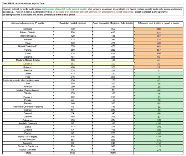Click Padova winners value 623
The image size is (186, 156).
[73, 40]
